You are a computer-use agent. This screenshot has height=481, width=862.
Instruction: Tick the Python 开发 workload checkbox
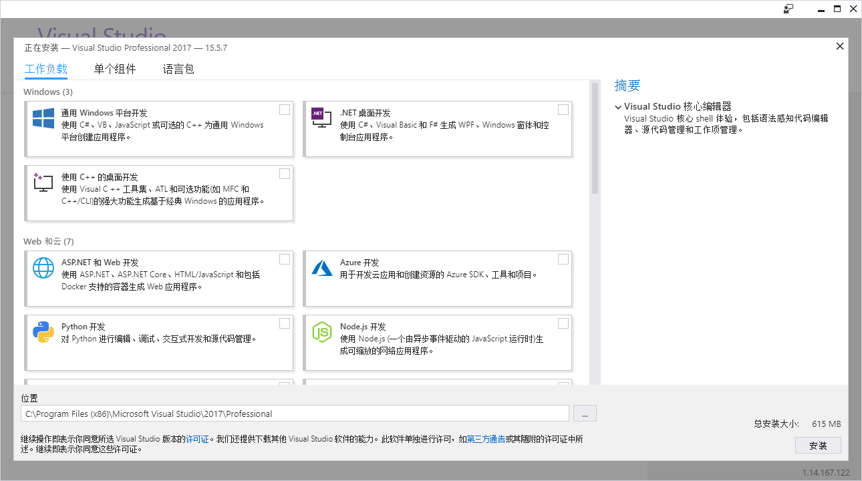tap(285, 323)
